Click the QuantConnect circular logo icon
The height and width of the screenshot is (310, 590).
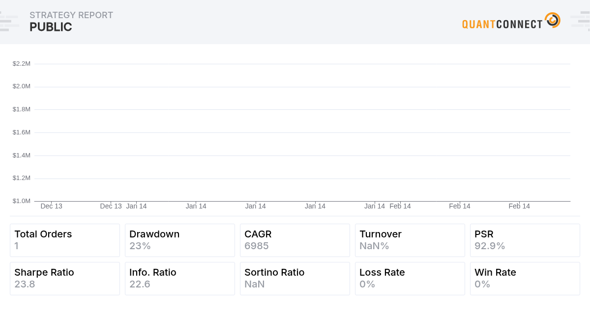pos(553,20)
